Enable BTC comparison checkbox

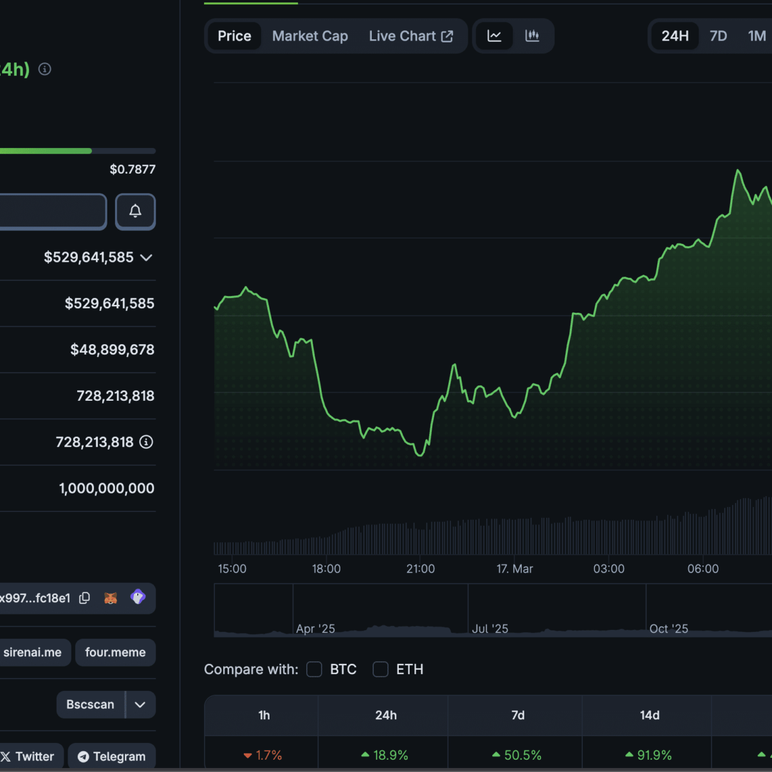(x=314, y=670)
